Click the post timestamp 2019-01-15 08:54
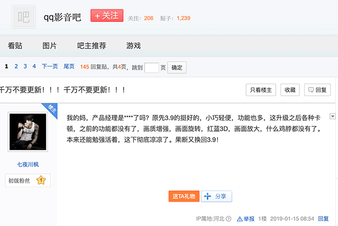338x226 pixels. pos(292,219)
